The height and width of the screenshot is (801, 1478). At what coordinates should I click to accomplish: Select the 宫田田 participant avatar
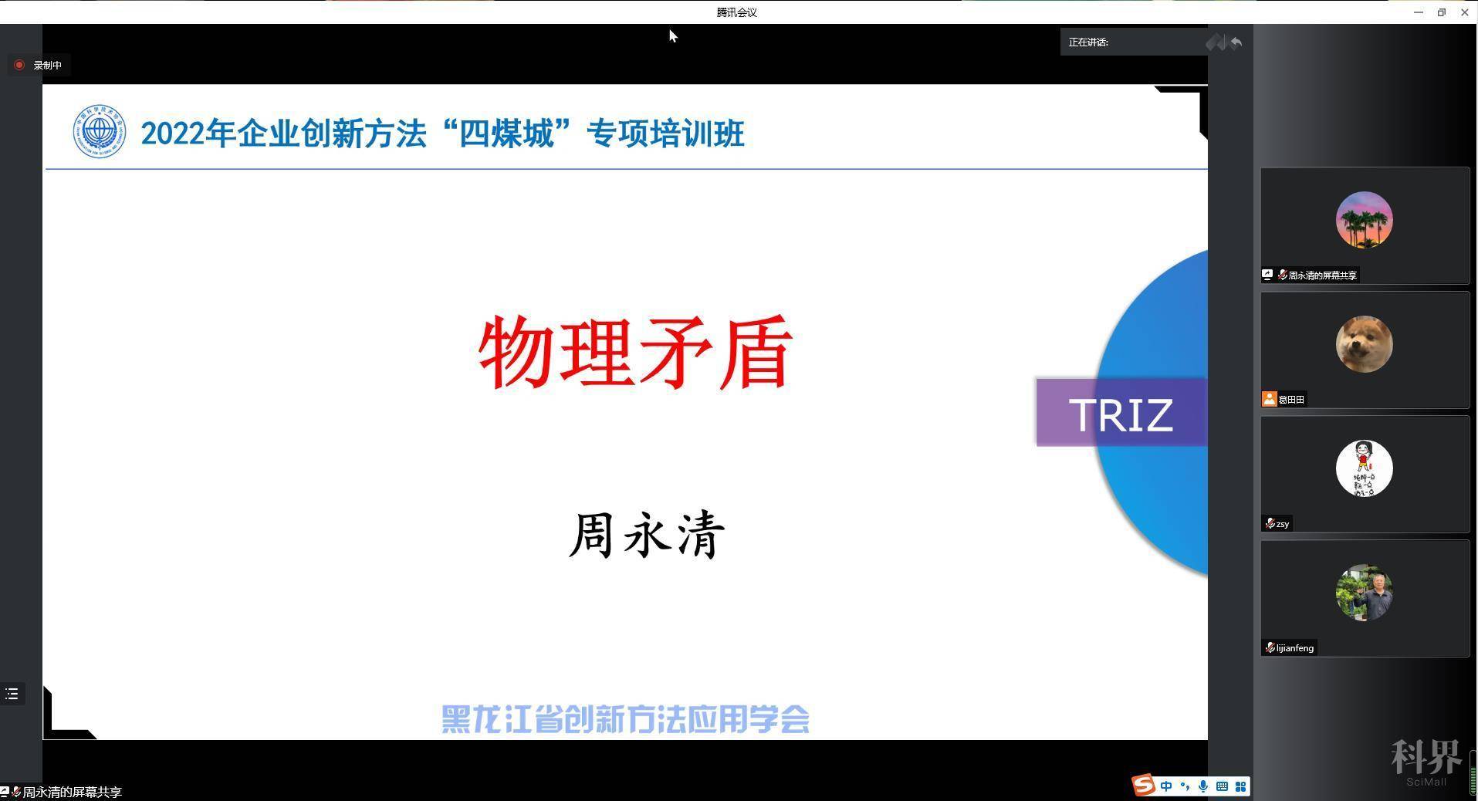(x=1364, y=344)
